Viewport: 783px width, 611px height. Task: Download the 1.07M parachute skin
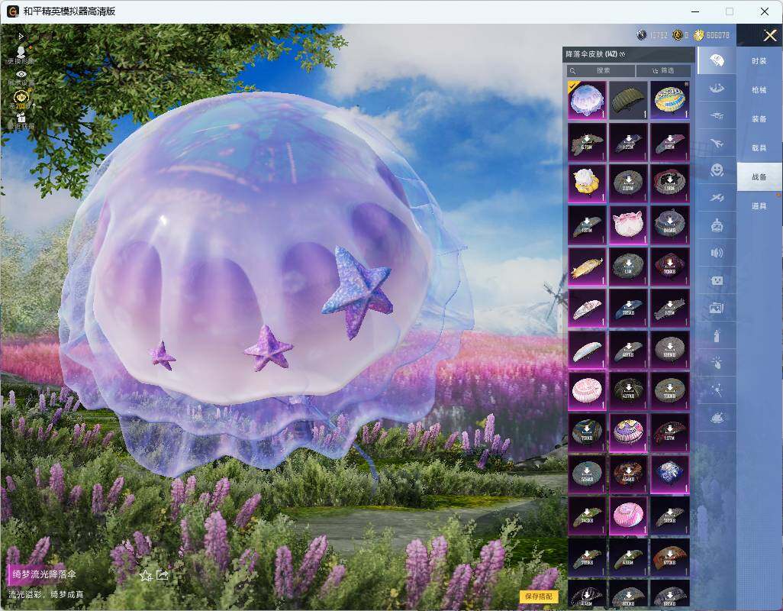(669, 432)
